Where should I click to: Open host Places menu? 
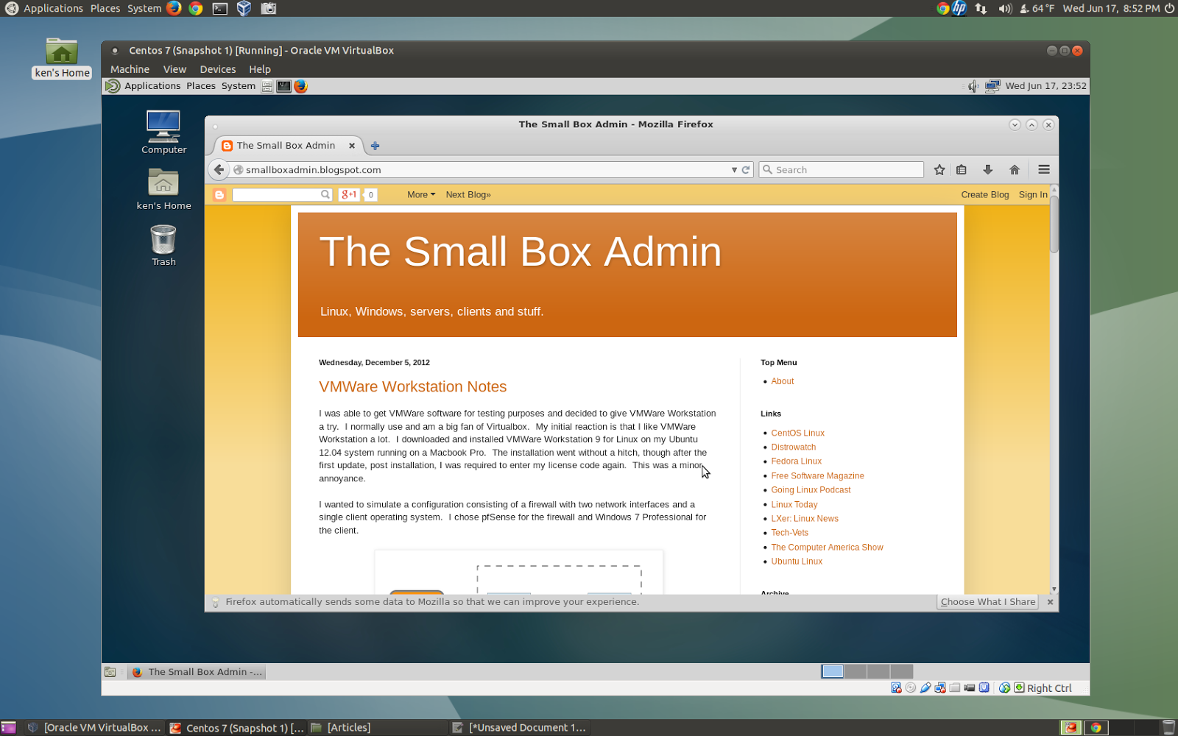[x=105, y=8]
